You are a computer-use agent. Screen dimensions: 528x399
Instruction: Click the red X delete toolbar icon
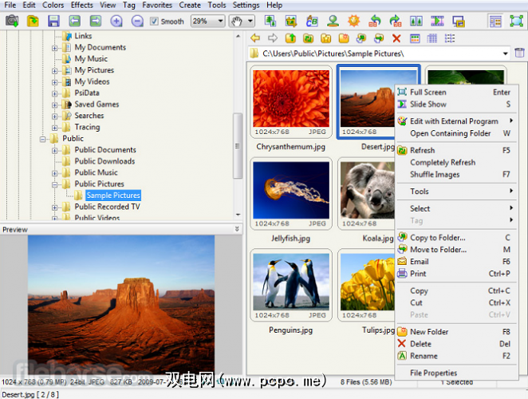pyautogui.click(x=396, y=38)
